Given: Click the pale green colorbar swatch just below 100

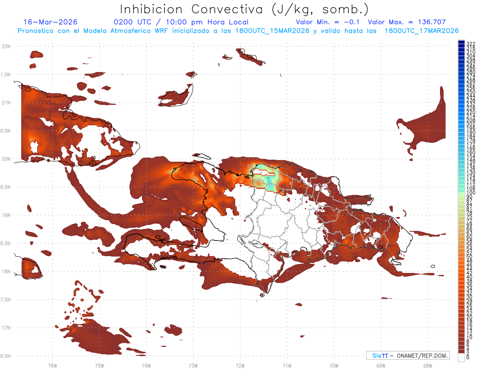Looking at the screenshot, I should 461,195.
